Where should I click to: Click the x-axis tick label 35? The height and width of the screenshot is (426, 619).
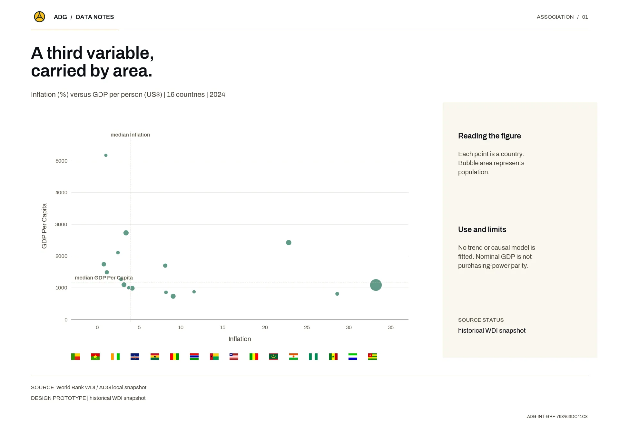tap(391, 327)
